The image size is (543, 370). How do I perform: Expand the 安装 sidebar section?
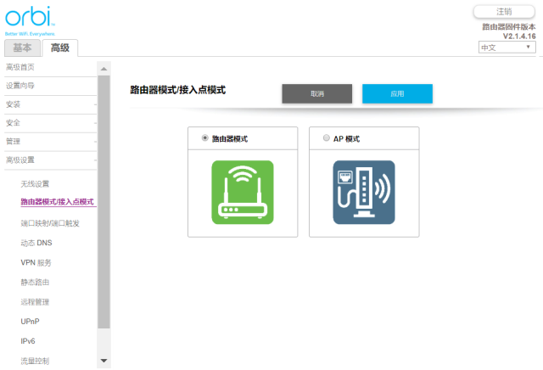(49, 104)
